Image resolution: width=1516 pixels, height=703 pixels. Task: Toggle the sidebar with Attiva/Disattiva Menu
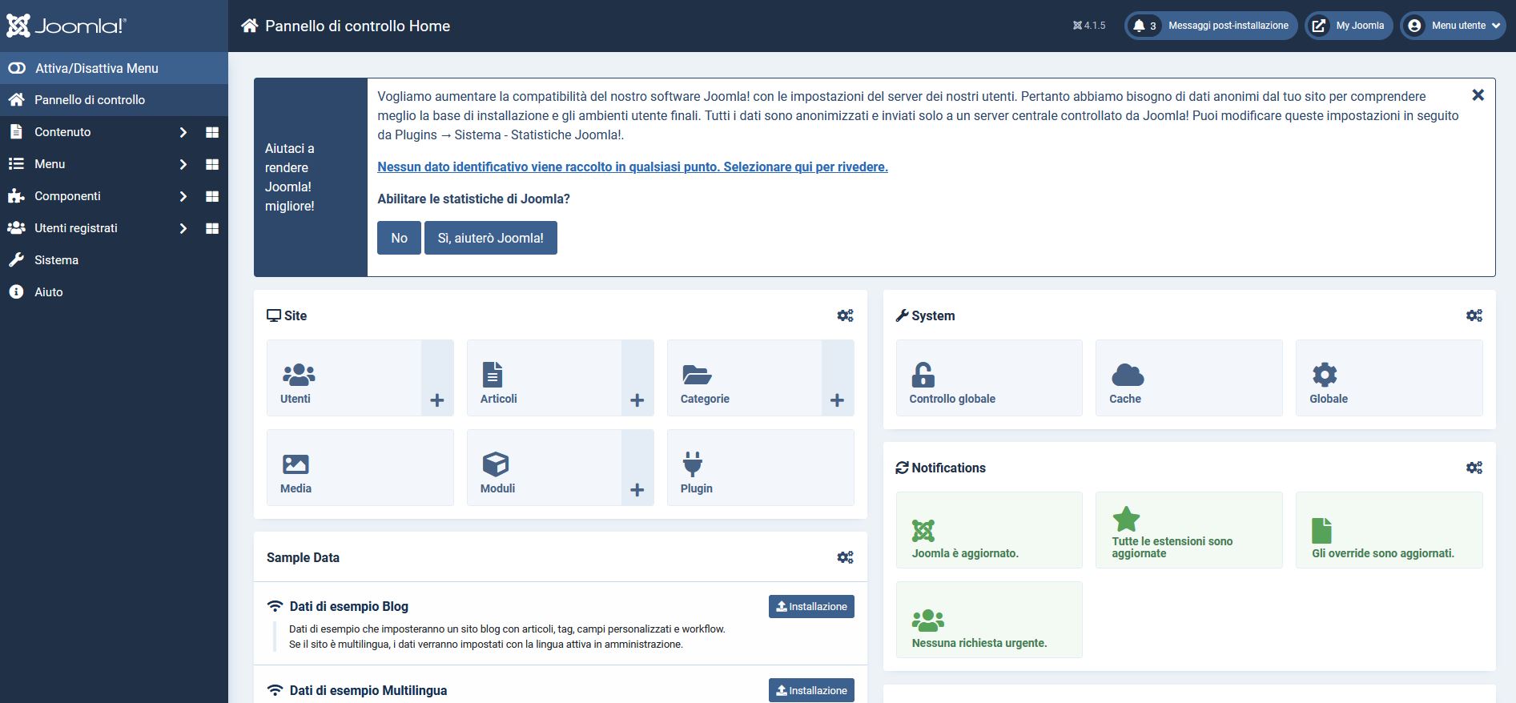(114, 68)
